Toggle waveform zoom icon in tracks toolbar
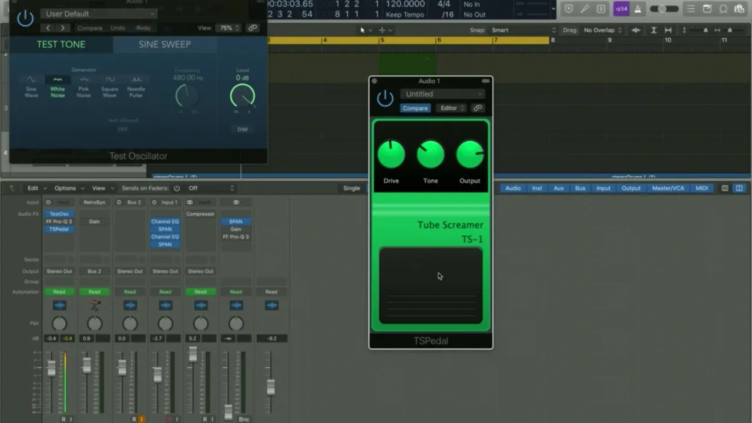 636,30
